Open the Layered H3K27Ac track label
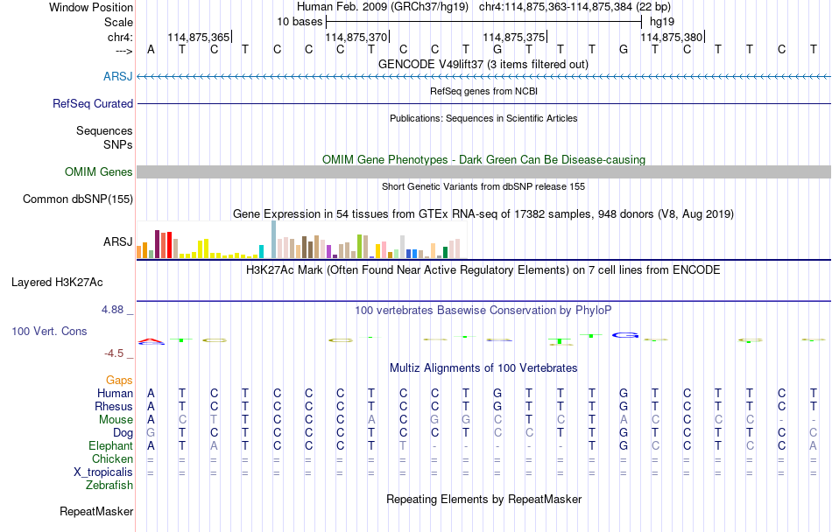Image resolution: width=832 pixels, height=532 pixels. point(57,282)
